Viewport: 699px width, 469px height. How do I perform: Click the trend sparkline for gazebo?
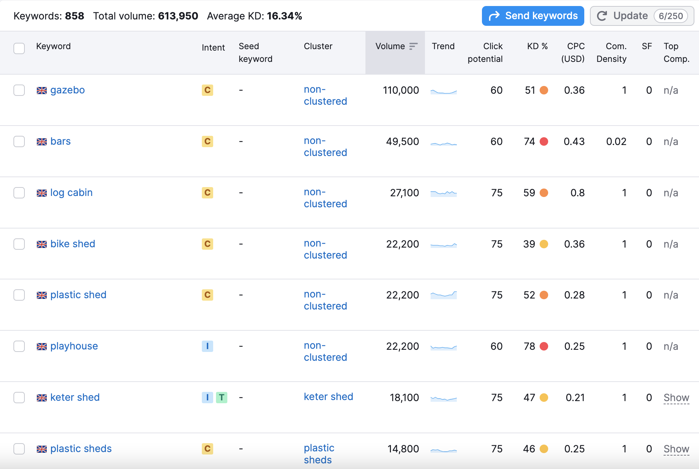(x=444, y=91)
